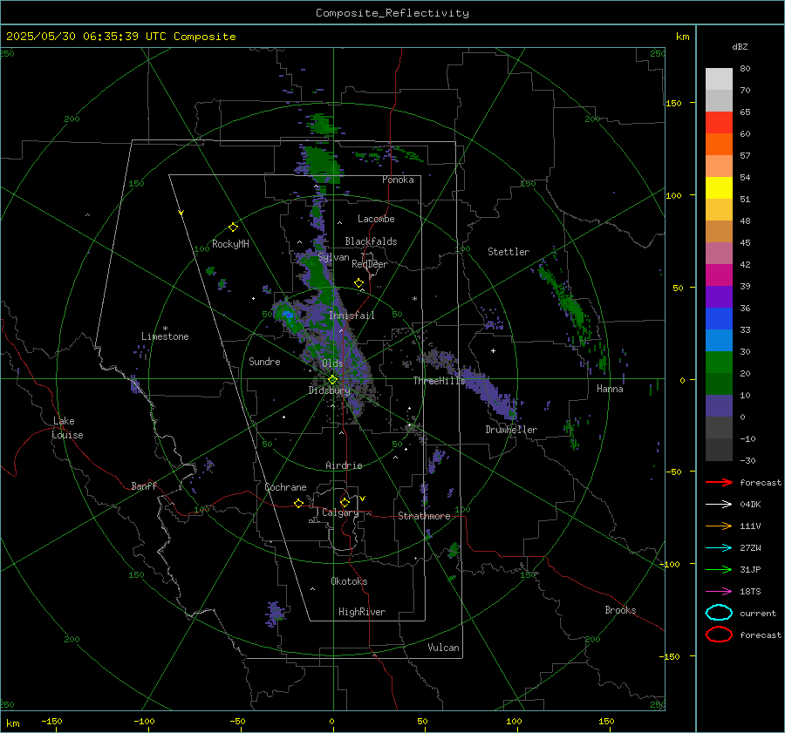Click the ThreeHills label on map

click(439, 381)
